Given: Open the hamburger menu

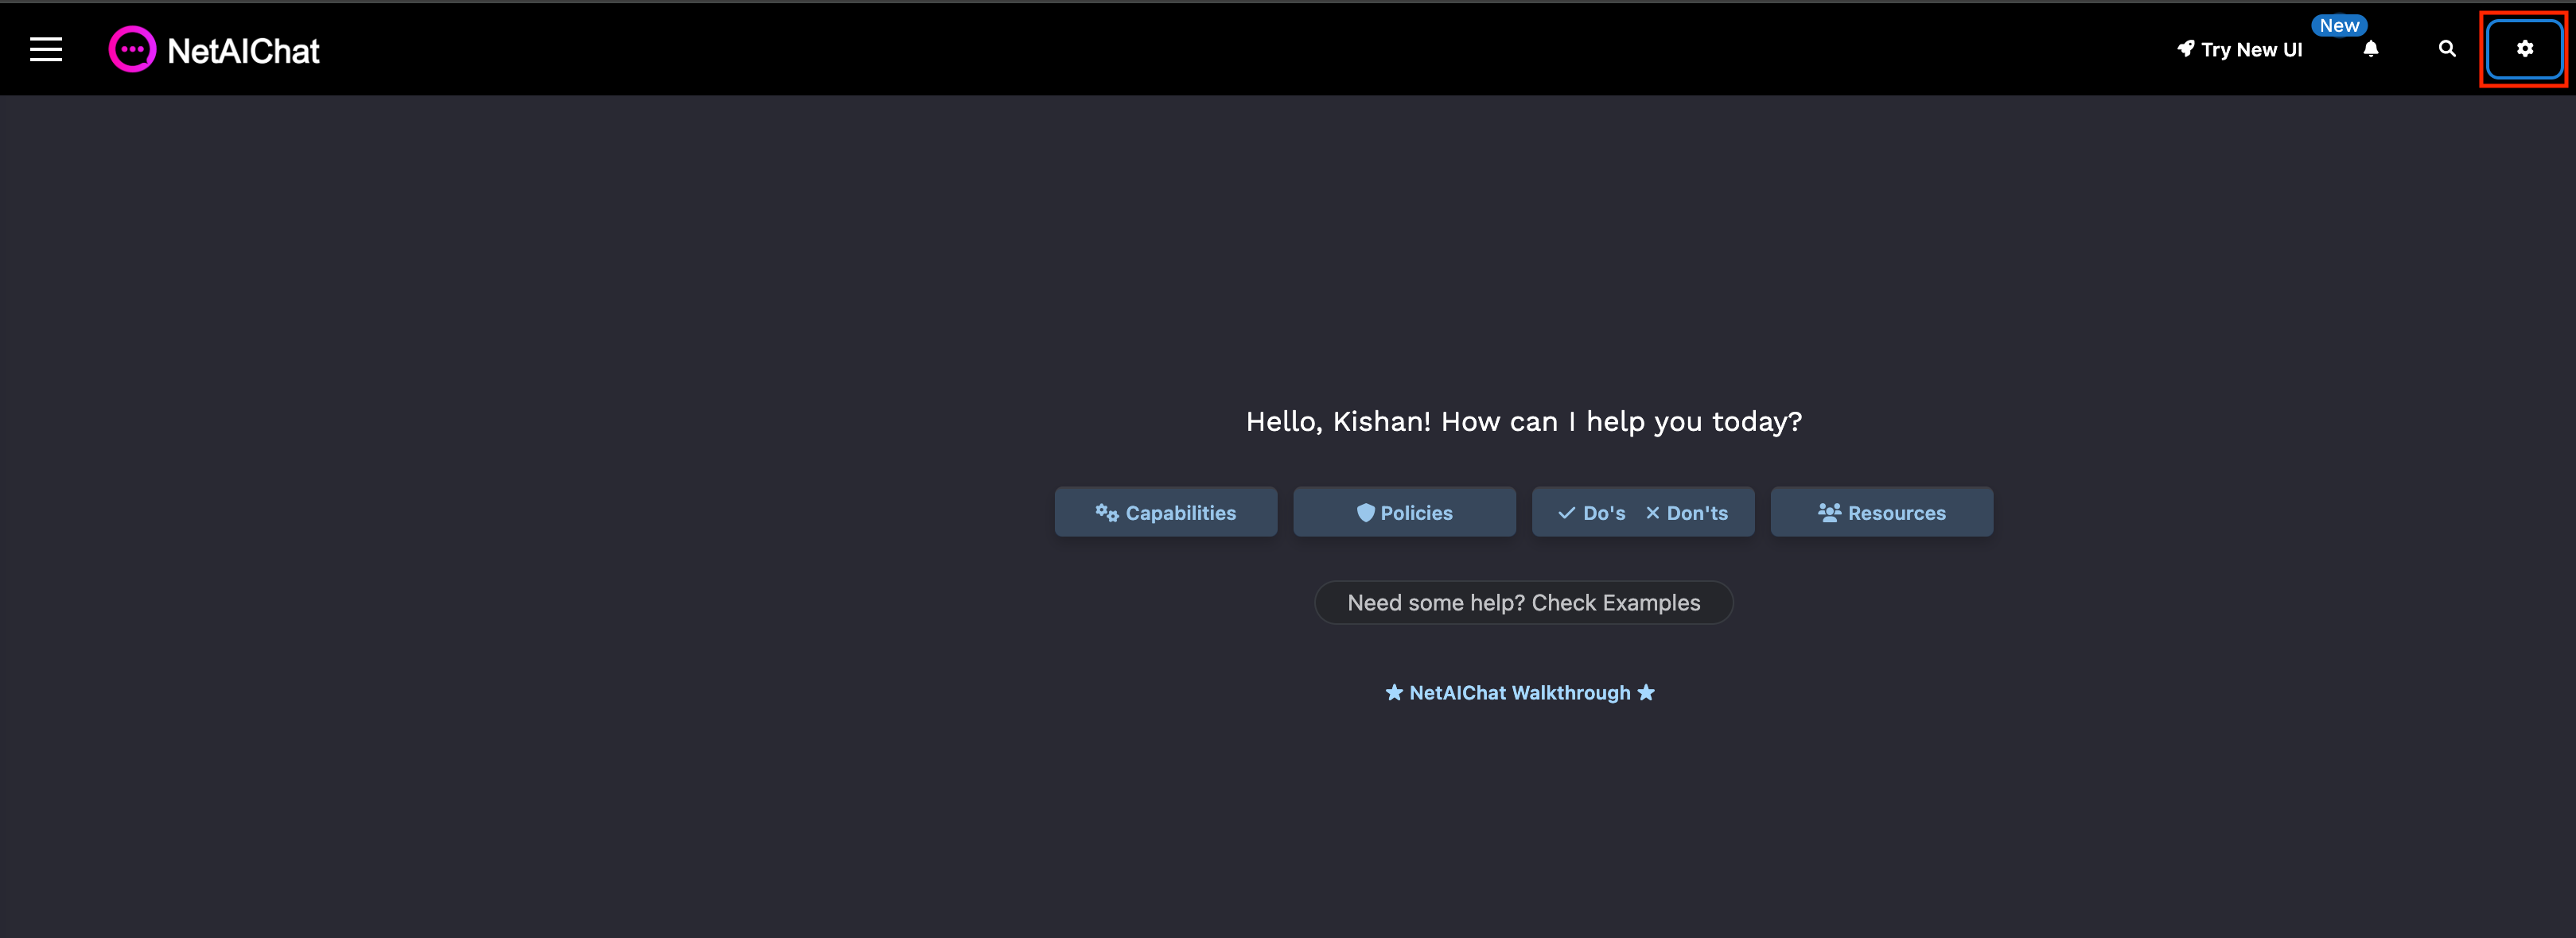Looking at the screenshot, I should [x=46, y=49].
